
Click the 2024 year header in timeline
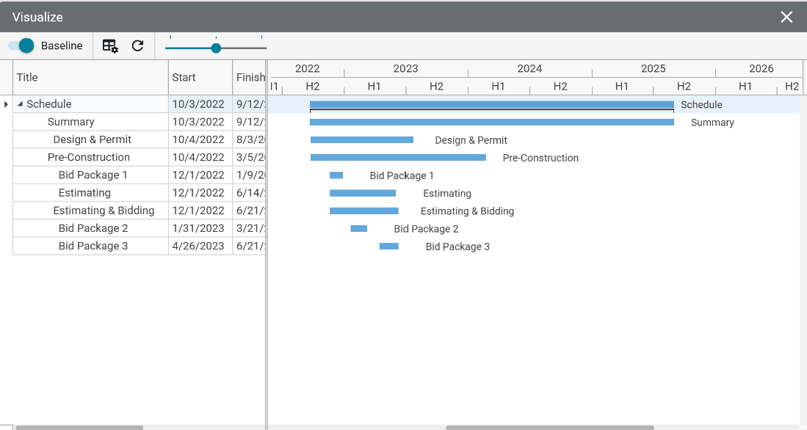coord(529,69)
